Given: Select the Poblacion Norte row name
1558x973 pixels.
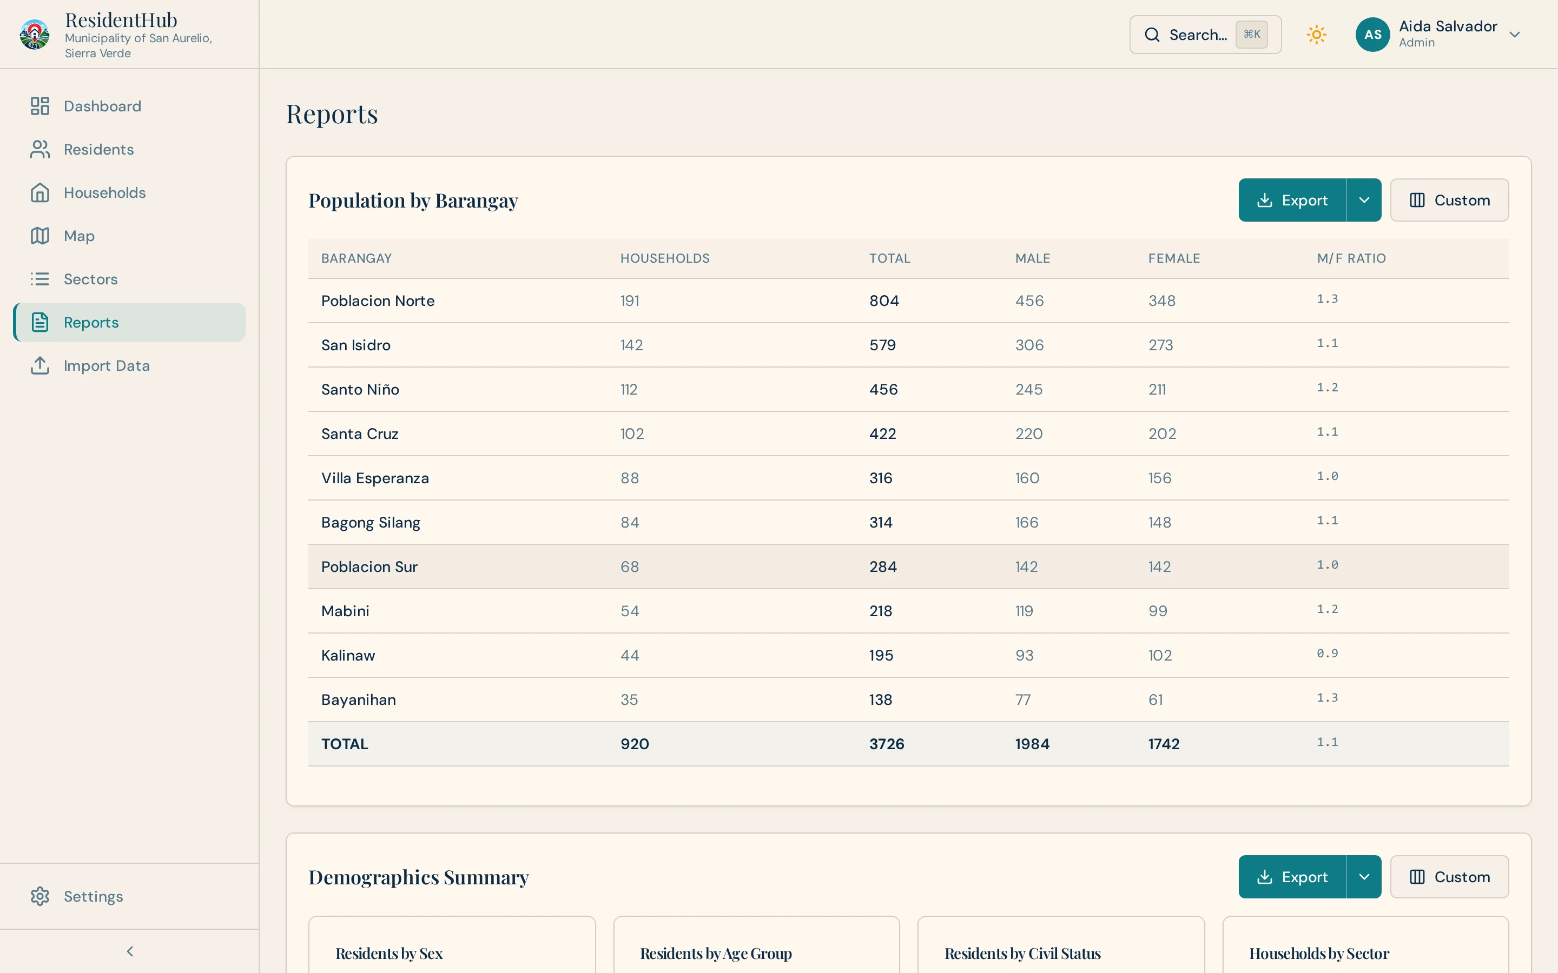Looking at the screenshot, I should point(378,301).
